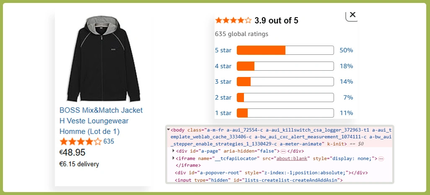The width and height of the screenshot is (430, 195).
Task: Expand the __tcfapiLocator iframe node
Action: tap(174, 158)
